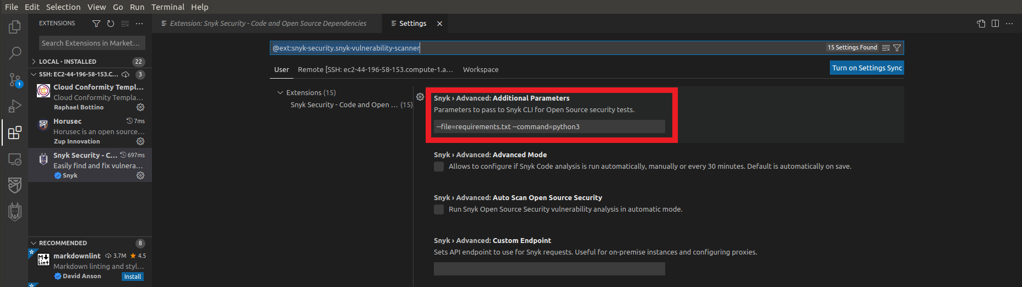Open the Selection menu
1022x287 pixels.
coord(63,7)
